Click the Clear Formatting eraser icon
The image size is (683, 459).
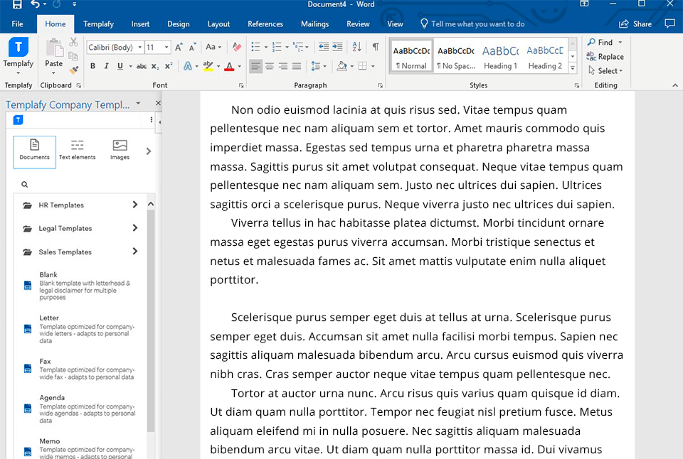[x=237, y=48]
